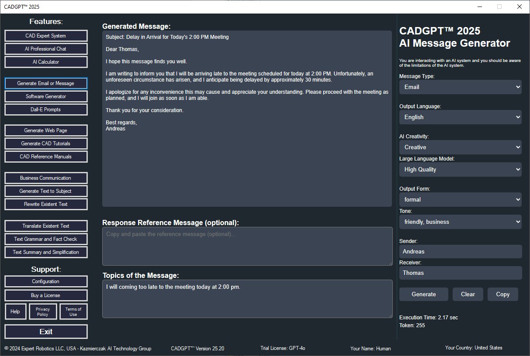Open the CAD Expert System feature

pos(46,36)
